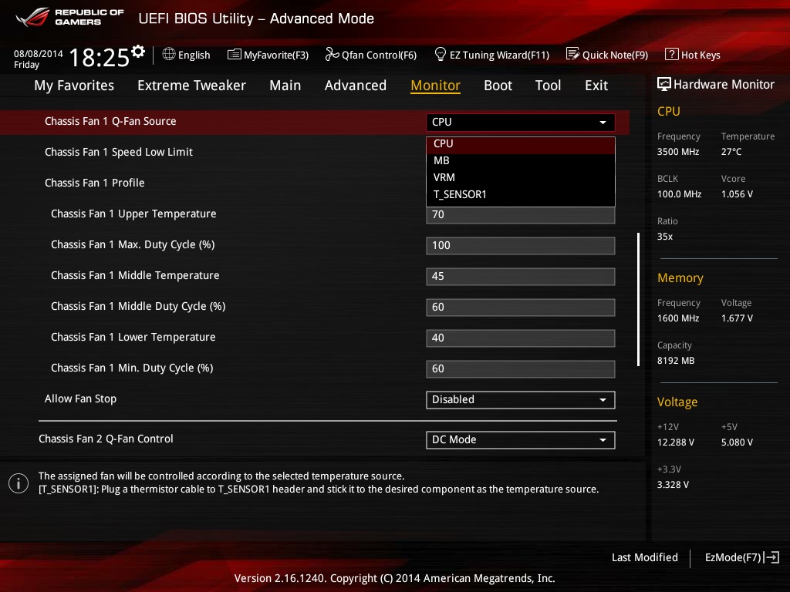790x592 pixels.
Task: Select the Monitor tab
Action: (x=435, y=86)
